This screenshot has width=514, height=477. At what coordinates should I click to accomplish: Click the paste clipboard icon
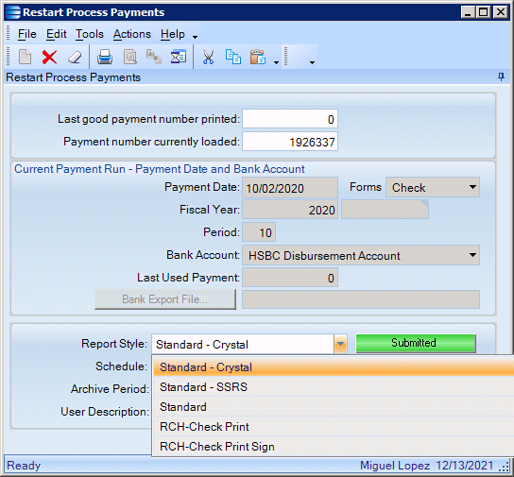(258, 58)
